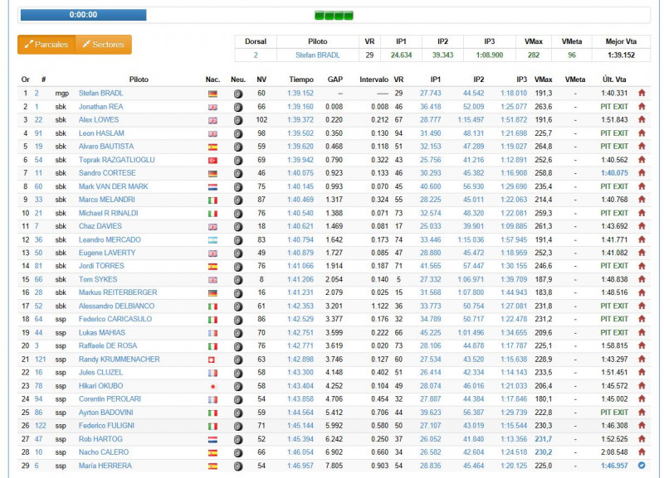Switch to the Parciales view
This screenshot has height=478, width=664.
tap(46, 45)
